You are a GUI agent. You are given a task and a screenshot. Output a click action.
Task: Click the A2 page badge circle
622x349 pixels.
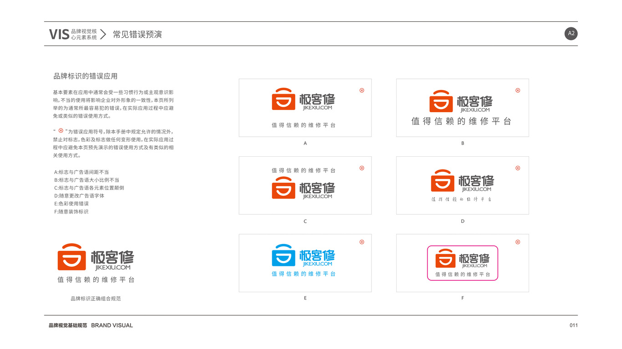(x=571, y=34)
